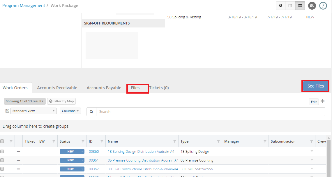Open the filter icon on the Manager column
Image resolution: width=332 pixels, height=177 pixels.
(265, 141)
